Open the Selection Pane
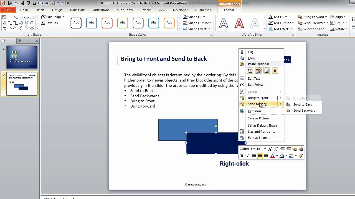Screen dimensions: 355x199 tap(311, 29)
